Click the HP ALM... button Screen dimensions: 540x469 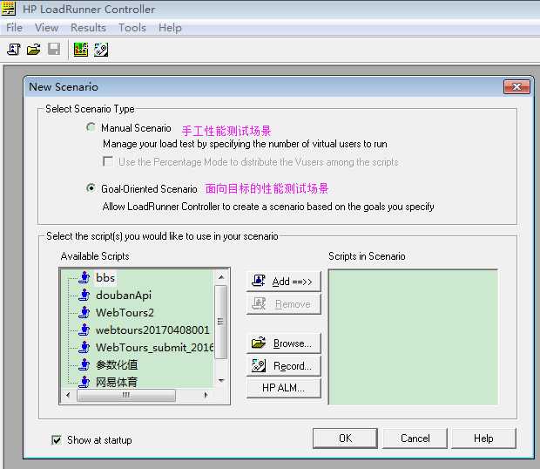tap(284, 388)
